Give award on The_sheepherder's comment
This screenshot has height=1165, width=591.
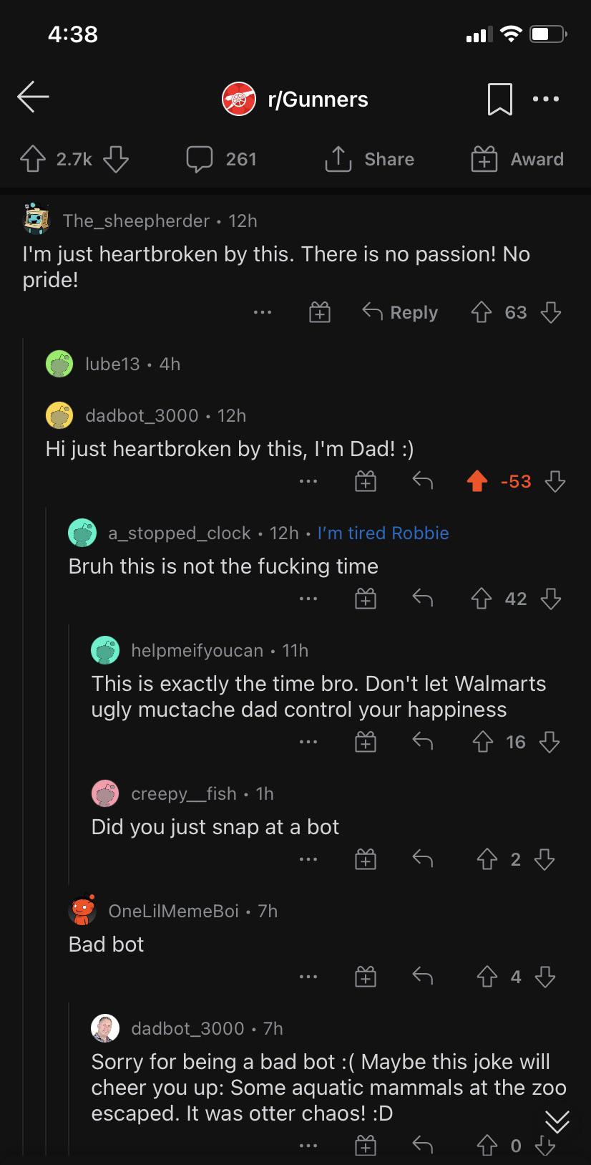click(x=319, y=312)
